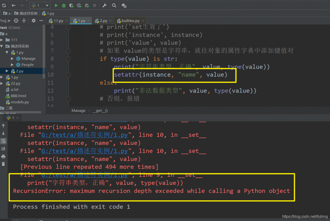330x221 pixels.
Task: Navigate back with the left arrow icon
Action: (x=14, y=5)
